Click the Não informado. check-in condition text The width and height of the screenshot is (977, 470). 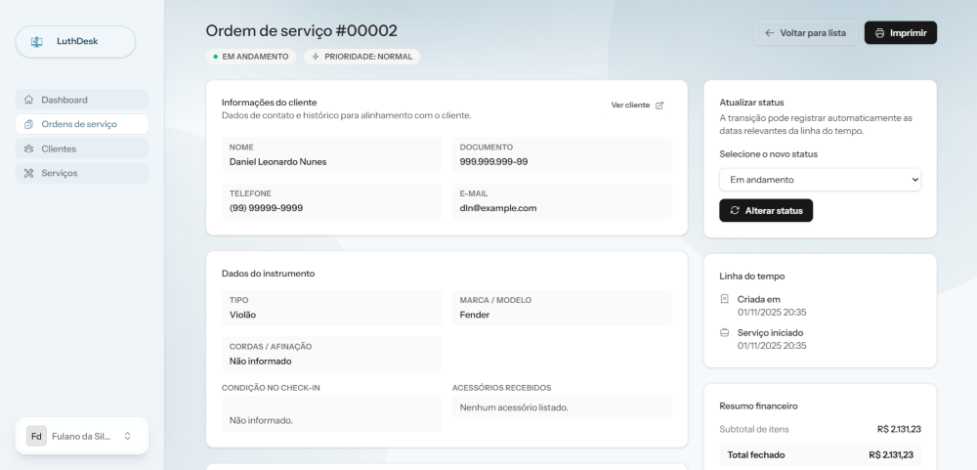261,421
